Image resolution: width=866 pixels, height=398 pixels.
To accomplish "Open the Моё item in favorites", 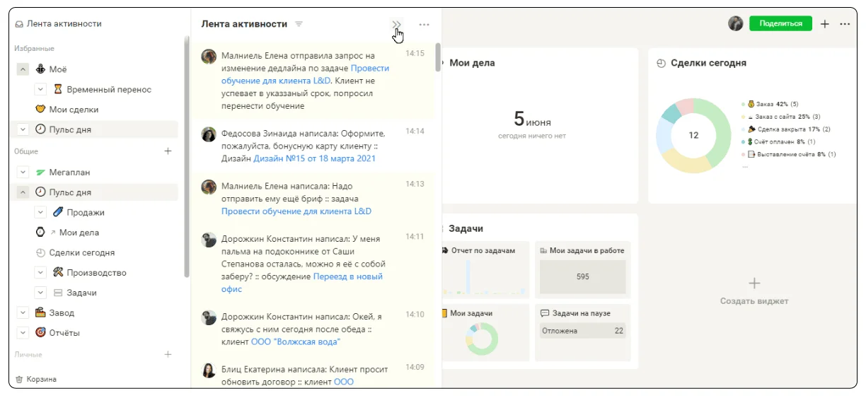I will pos(58,69).
